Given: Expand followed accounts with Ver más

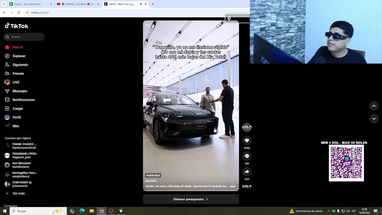Looking at the screenshot, I should point(19,193).
